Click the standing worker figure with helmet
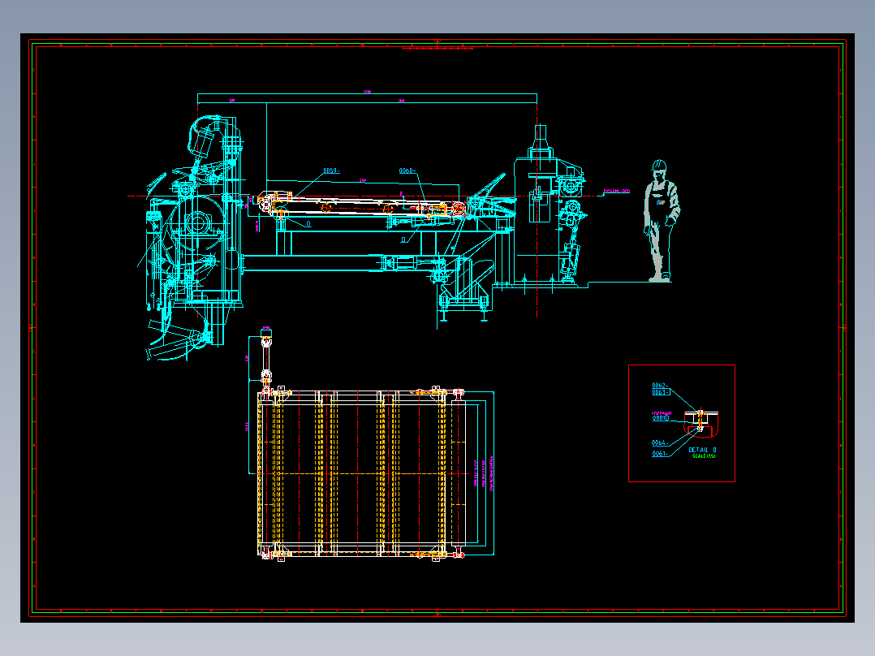 (x=662, y=221)
